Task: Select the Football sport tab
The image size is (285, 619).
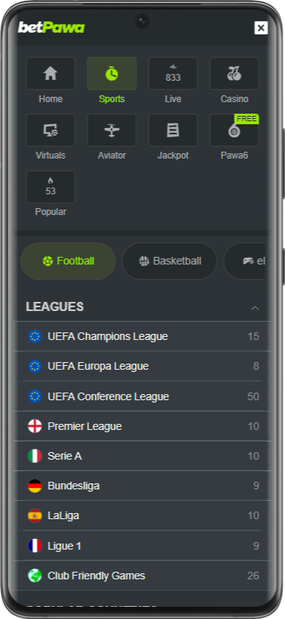Action: tap(68, 261)
